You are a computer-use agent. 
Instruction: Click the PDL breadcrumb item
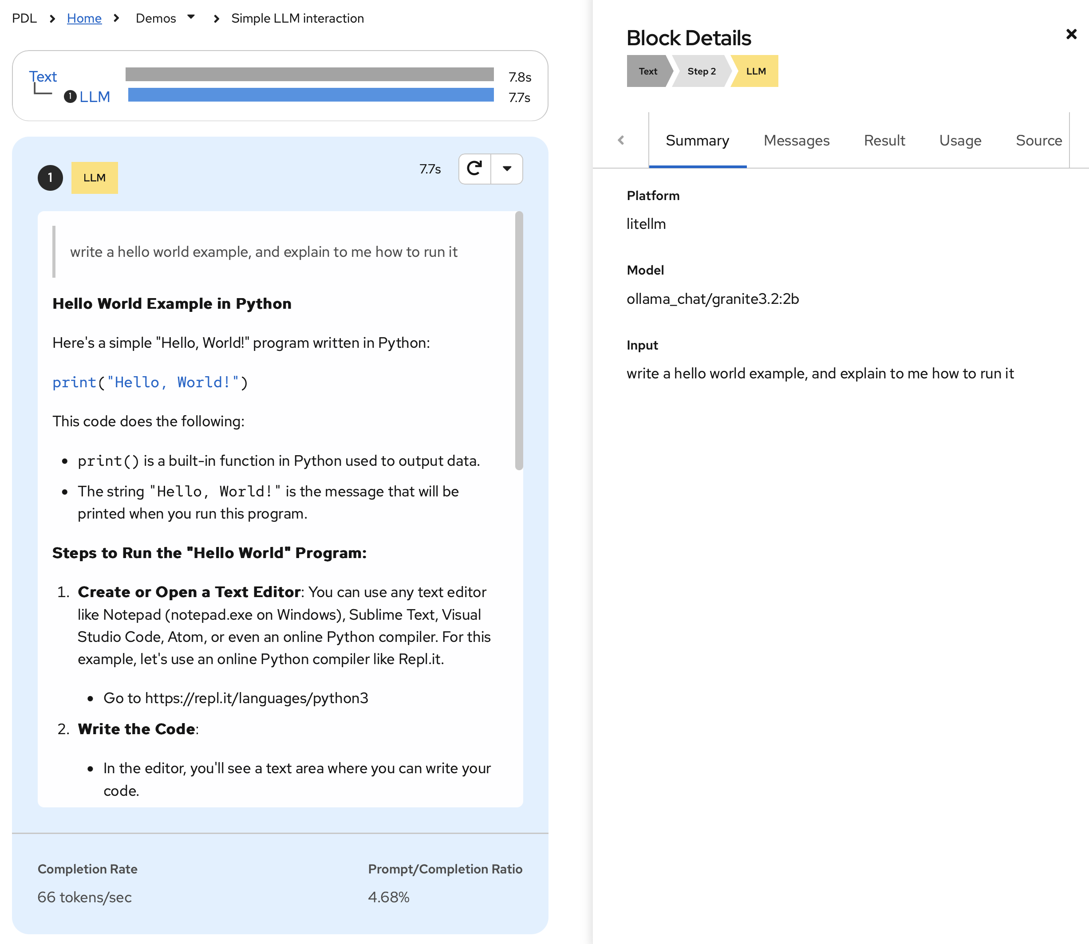click(24, 19)
